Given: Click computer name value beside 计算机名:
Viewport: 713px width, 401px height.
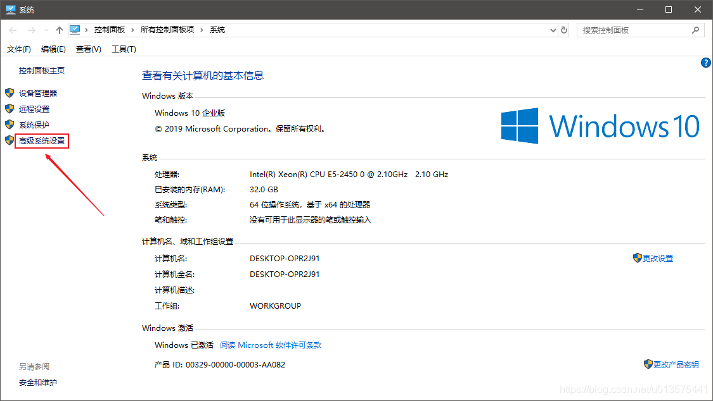Looking at the screenshot, I should [285, 259].
